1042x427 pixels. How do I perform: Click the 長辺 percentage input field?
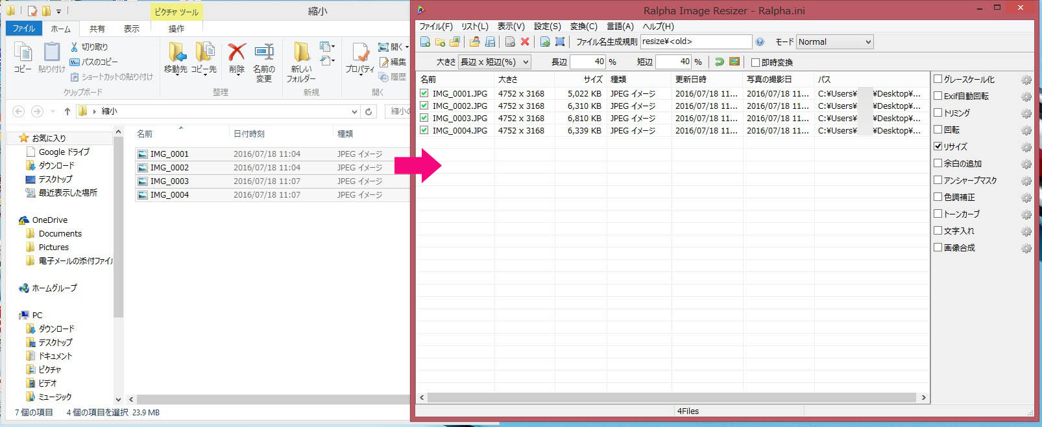(587, 62)
